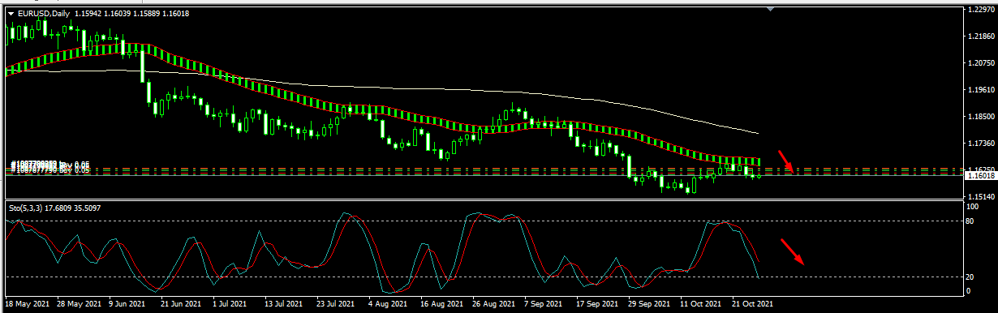Click the 1.21860 price scale label

coord(981,36)
